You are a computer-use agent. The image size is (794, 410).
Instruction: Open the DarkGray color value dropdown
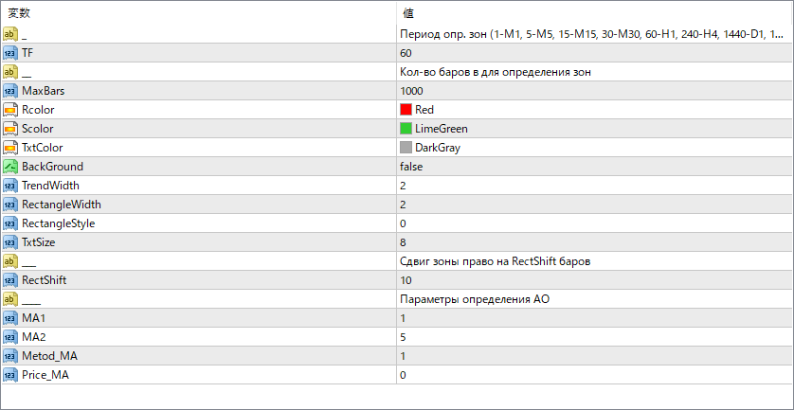(x=594, y=148)
